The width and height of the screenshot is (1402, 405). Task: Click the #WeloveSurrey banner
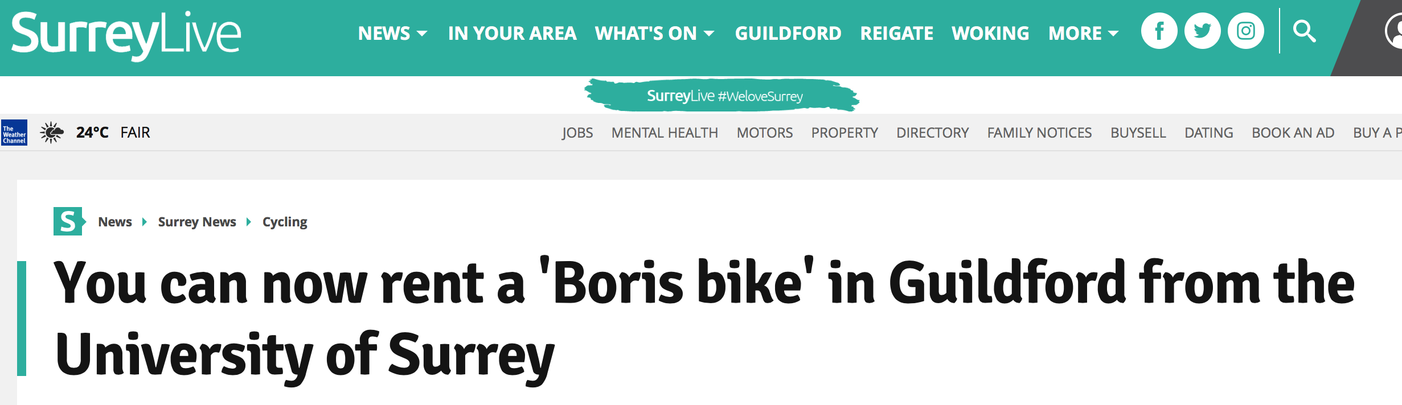[x=722, y=96]
